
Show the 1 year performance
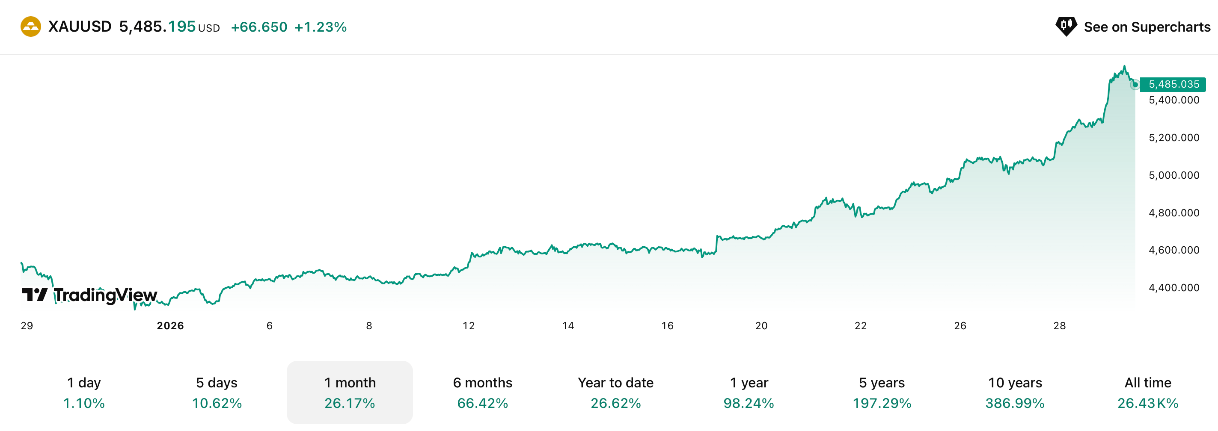click(x=749, y=392)
